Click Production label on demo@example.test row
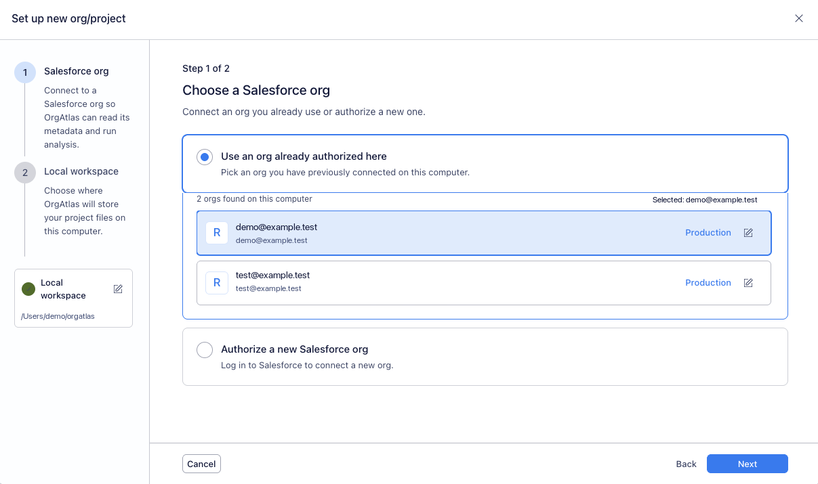 pos(708,233)
